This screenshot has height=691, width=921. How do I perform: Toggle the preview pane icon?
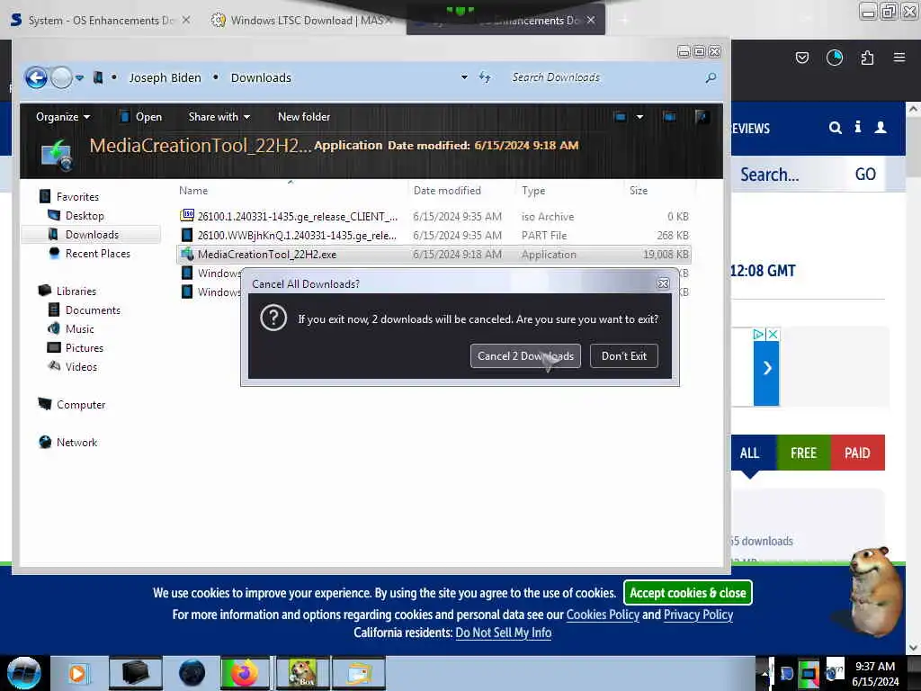click(669, 117)
